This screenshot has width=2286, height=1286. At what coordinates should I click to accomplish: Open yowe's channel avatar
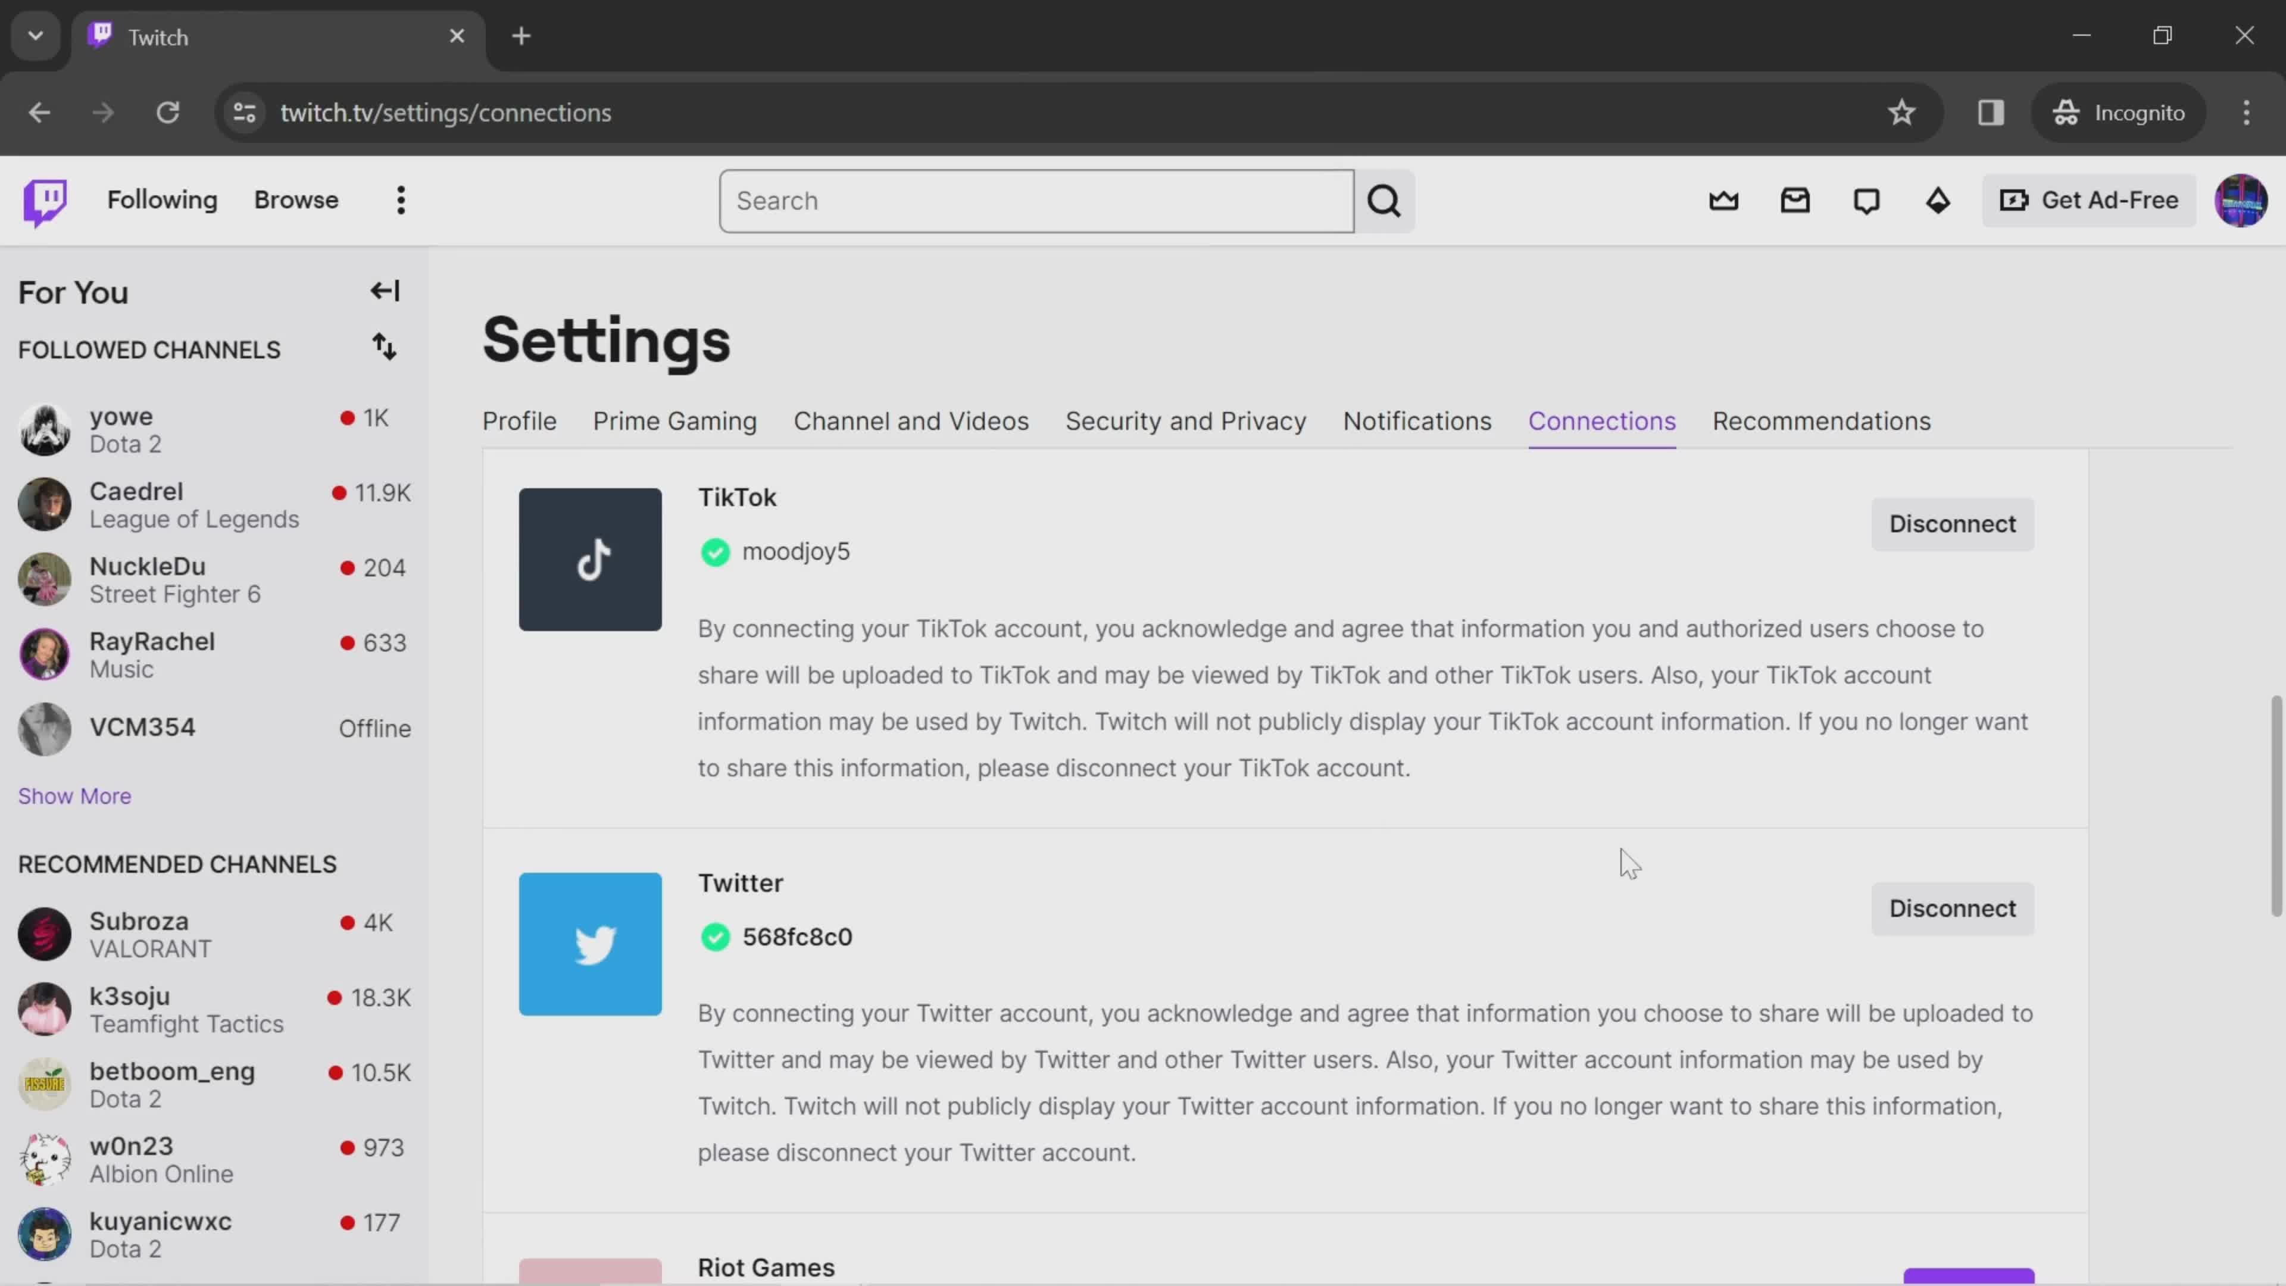(45, 430)
